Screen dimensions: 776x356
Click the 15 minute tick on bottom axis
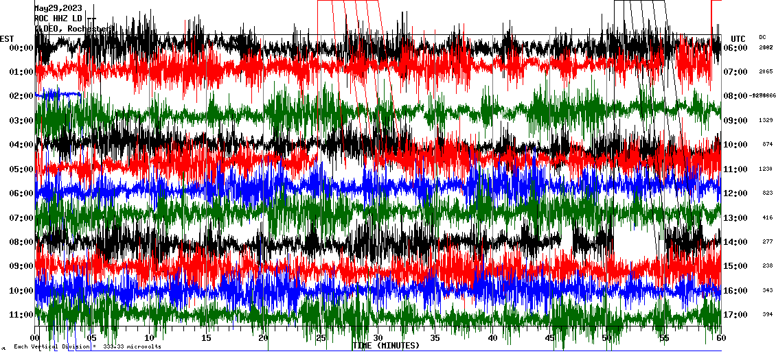pyautogui.click(x=207, y=338)
